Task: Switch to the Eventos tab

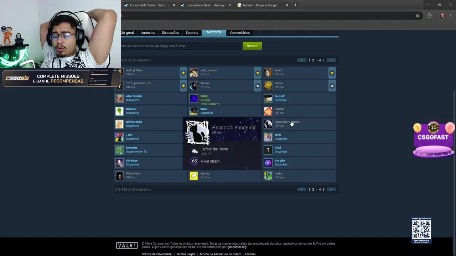Action: (192, 33)
